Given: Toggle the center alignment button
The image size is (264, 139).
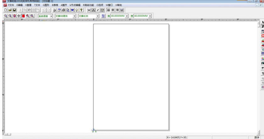Looking at the screenshot, I should click(x=113, y=10).
